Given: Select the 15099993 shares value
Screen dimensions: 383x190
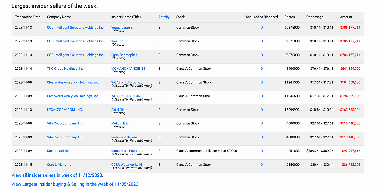Looking at the screenshot, I should 292,110.
